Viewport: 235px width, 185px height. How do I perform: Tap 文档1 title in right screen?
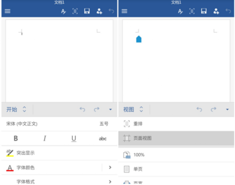(176, 2)
